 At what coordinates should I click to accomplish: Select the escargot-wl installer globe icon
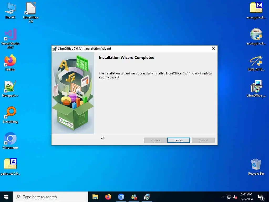click(x=256, y=37)
